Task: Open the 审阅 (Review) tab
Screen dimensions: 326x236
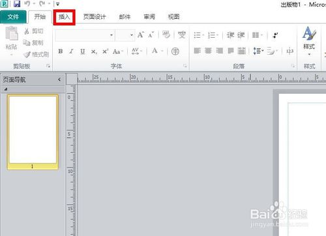Action: pyautogui.click(x=149, y=17)
